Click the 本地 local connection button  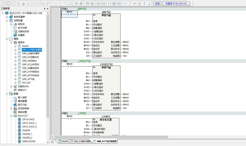pos(157,3)
